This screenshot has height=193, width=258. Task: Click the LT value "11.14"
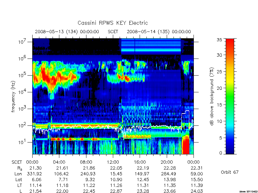click(x=35, y=186)
